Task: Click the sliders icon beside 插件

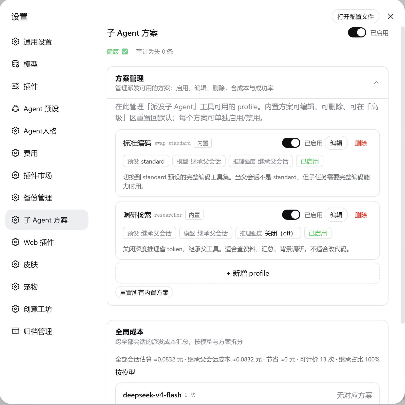Action: [15, 86]
